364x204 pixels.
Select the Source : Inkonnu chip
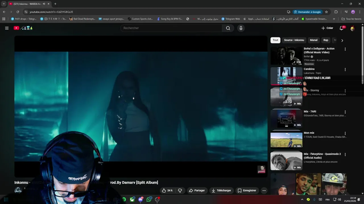click(294, 40)
